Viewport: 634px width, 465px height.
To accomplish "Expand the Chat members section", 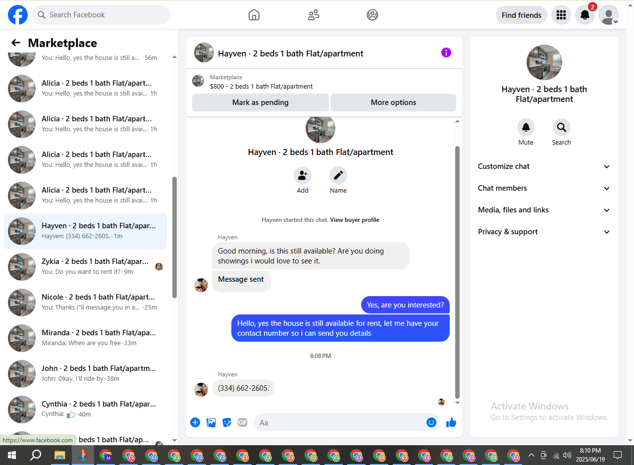I will point(544,188).
